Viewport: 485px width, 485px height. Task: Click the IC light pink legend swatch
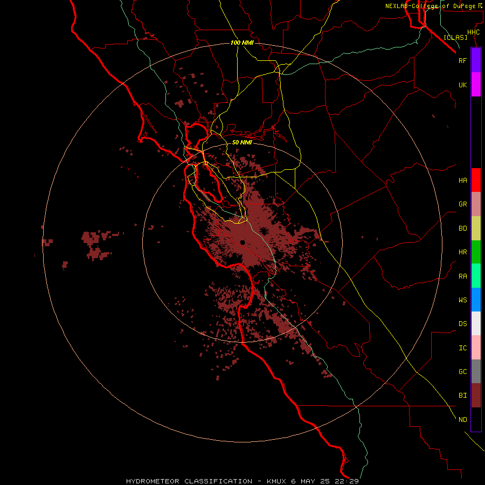click(x=476, y=348)
